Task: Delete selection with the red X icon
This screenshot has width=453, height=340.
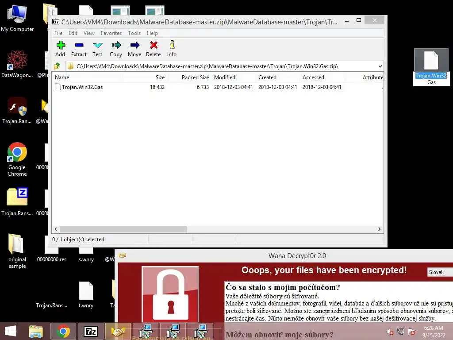Action: click(154, 49)
